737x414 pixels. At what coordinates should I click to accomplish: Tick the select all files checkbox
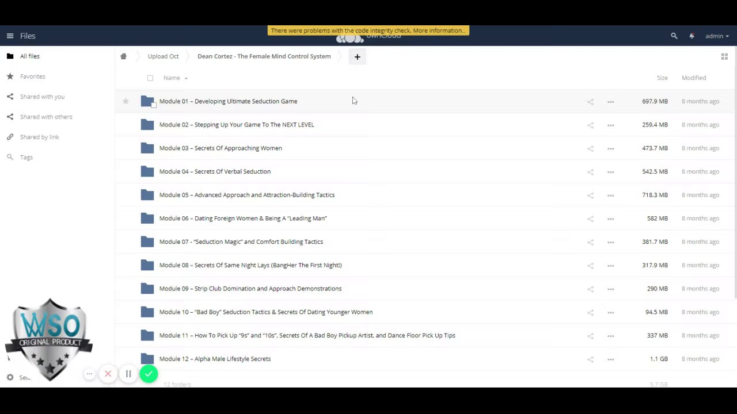[150, 78]
